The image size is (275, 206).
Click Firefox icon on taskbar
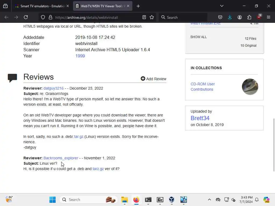coord(136,200)
